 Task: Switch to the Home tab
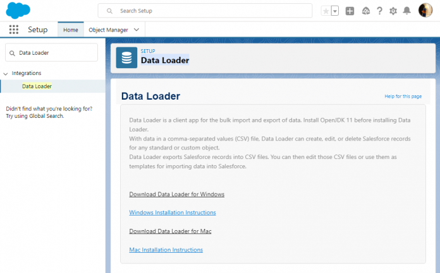click(x=71, y=30)
